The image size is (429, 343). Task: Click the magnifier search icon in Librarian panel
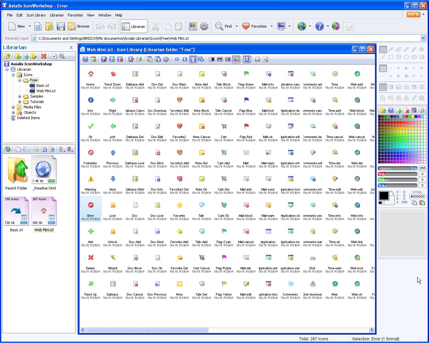62,56
